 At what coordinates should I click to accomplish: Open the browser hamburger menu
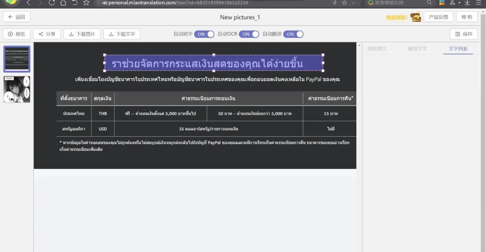click(x=478, y=3)
